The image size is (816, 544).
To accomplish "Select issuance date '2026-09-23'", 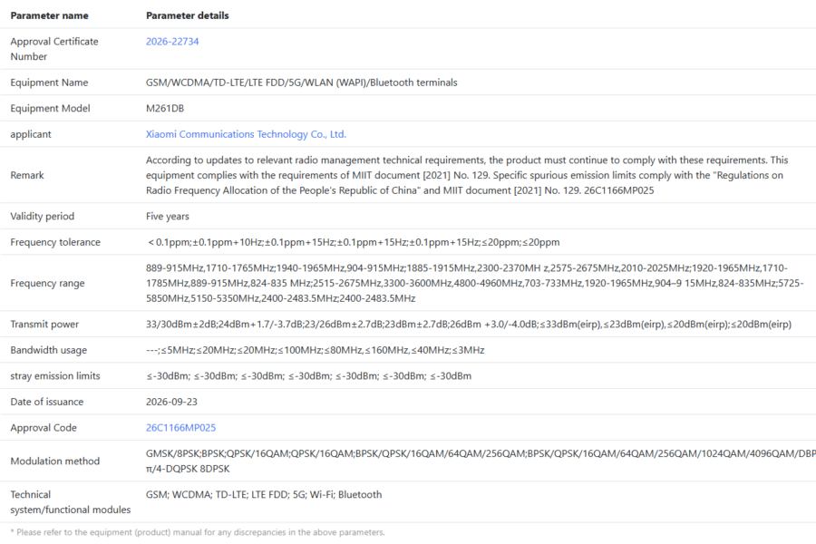I will click(171, 402).
